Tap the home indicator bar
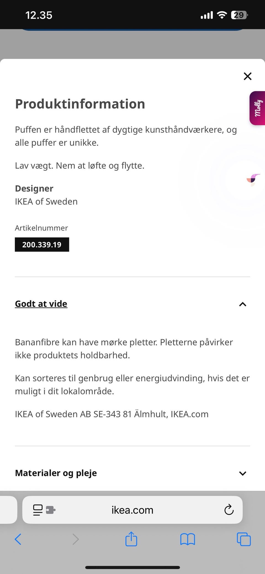Image resolution: width=265 pixels, height=574 pixels. pyautogui.click(x=132, y=568)
